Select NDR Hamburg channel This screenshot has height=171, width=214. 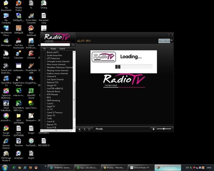(53, 100)
